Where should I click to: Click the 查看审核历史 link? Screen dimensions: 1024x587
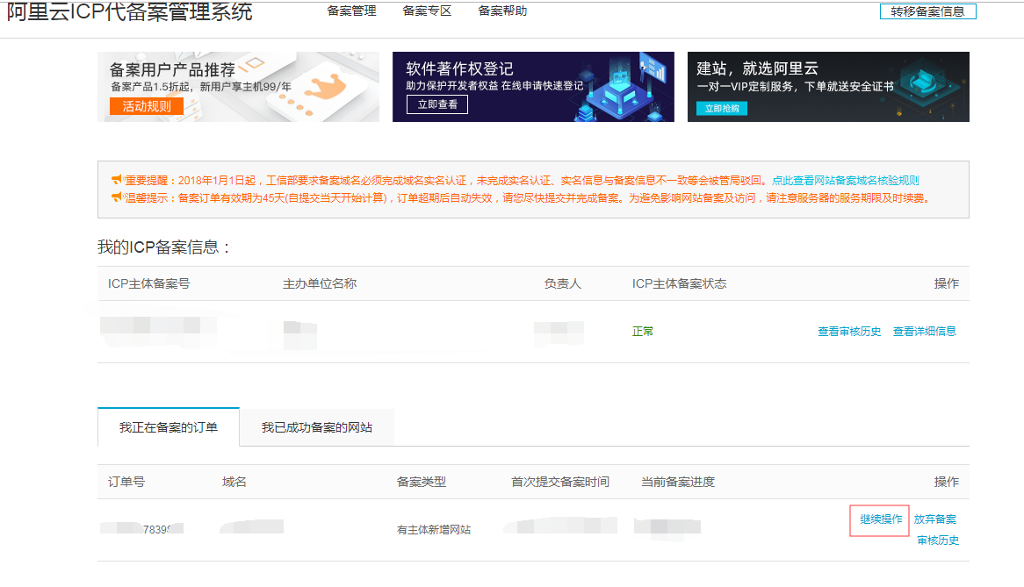pyautogui.click(x=849, y=332)
